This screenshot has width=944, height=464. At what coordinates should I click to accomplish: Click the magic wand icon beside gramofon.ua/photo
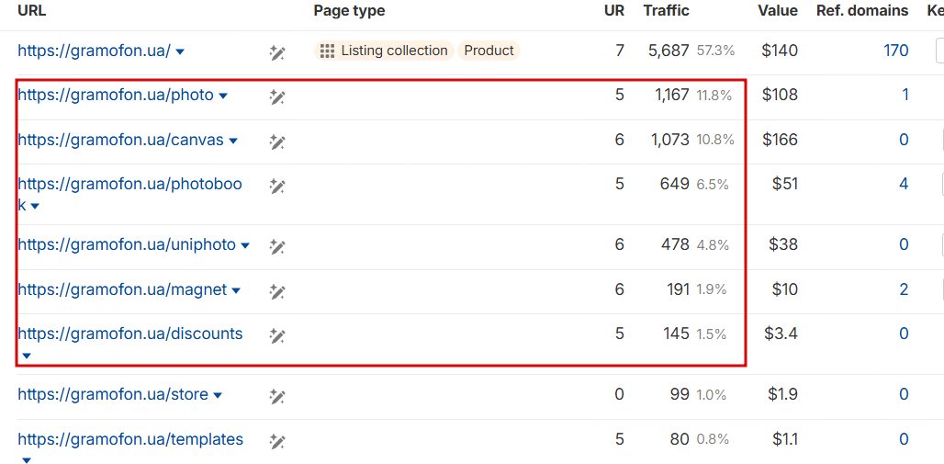click(277, 96)
